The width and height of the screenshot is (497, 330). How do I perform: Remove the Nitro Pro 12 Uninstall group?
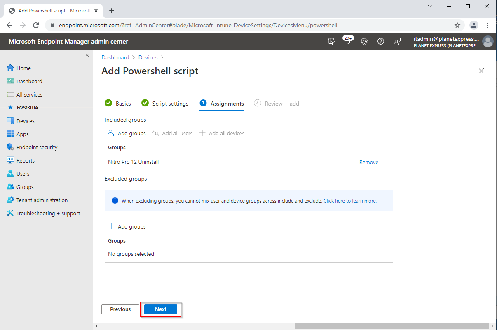point(369,162)
